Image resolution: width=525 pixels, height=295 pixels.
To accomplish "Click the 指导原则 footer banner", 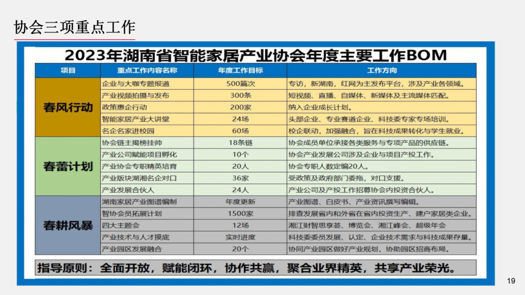I will pos(256,268).
